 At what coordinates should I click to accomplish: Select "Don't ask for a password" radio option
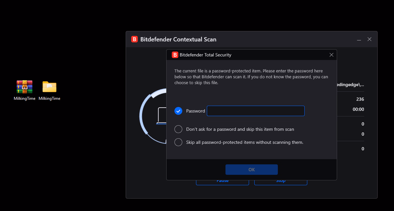(178, 129)
